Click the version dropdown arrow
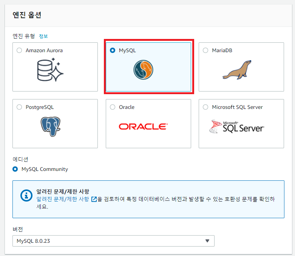Image resolution: width=295 pixels, height=256 pixels. (x=207, y=241)
